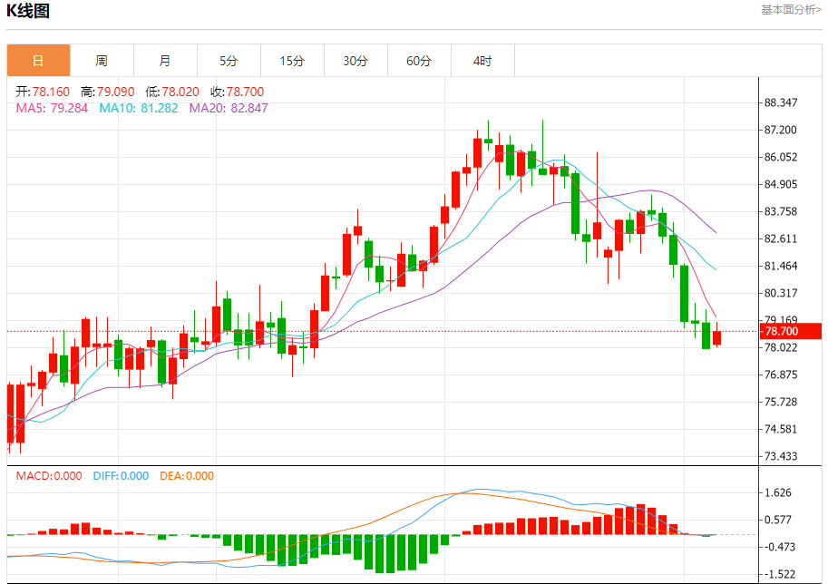Switch to the 月 monthly tab
Image resolution: width=828 pixels, height=584 pixels.
[x=165, y=61]
